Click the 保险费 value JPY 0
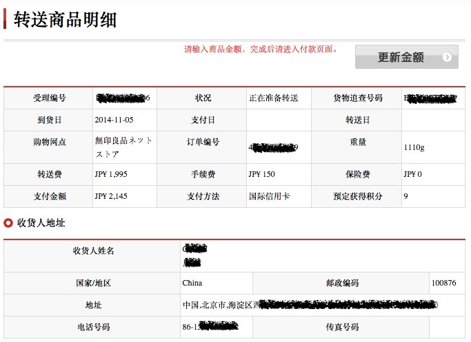 [412, 174]
